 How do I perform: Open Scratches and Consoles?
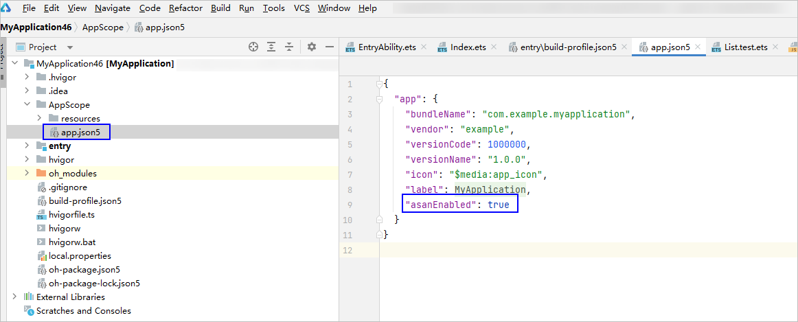83,311
